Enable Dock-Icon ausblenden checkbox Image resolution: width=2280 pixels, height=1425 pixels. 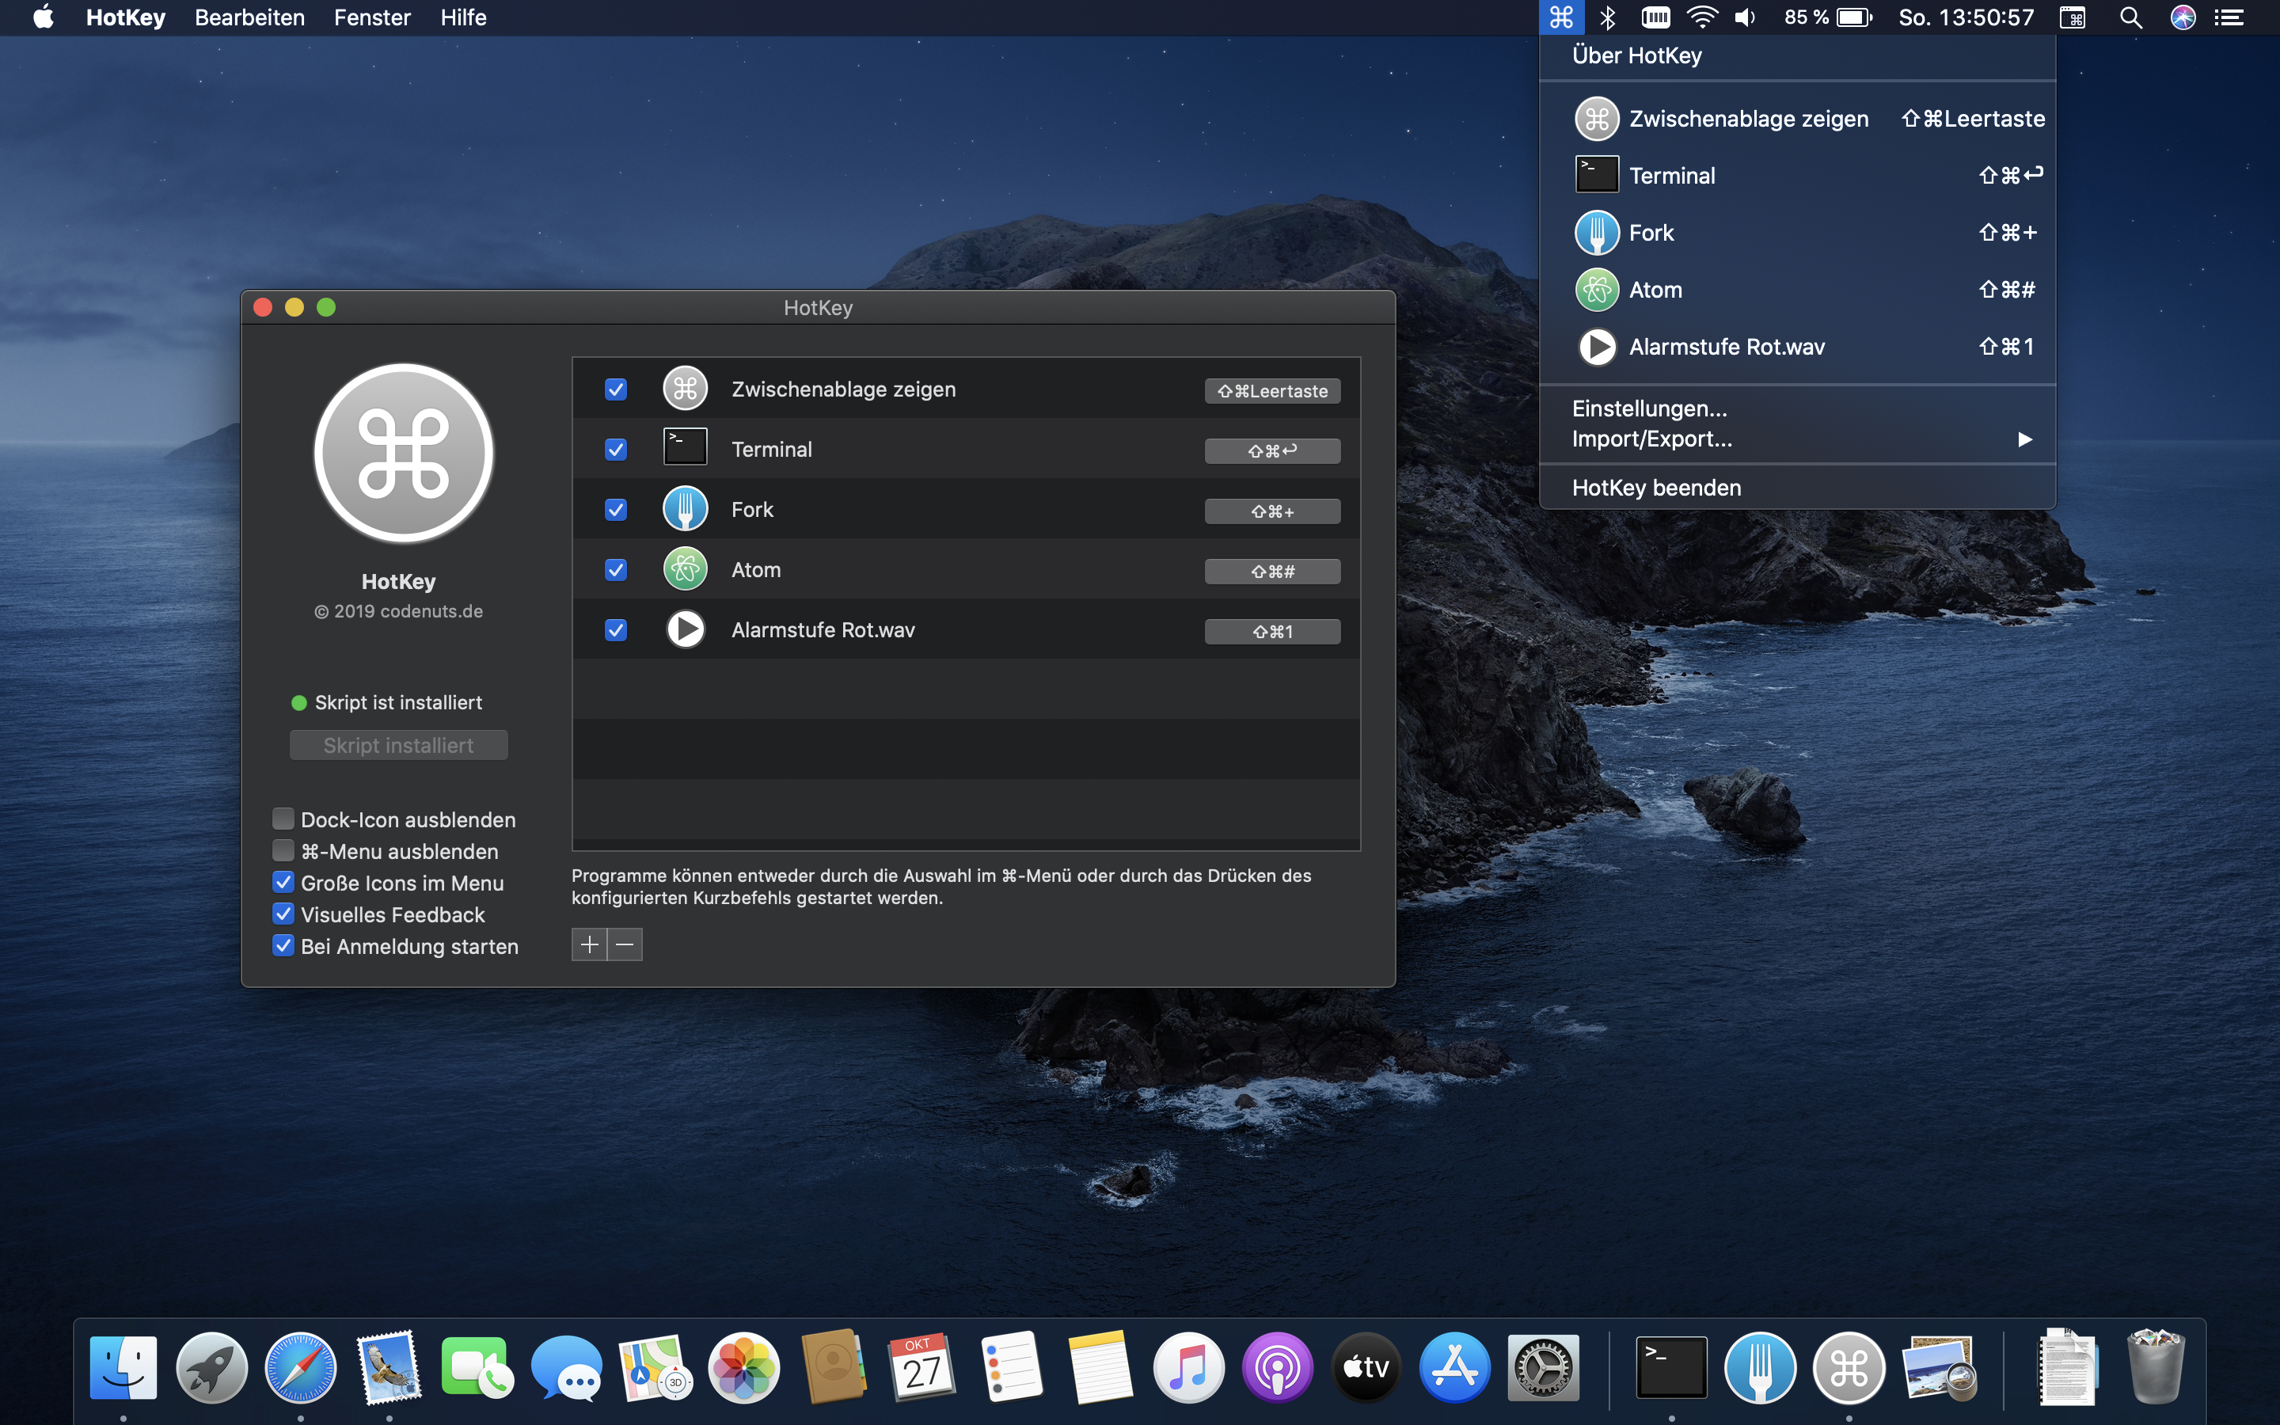click(283, 819)
